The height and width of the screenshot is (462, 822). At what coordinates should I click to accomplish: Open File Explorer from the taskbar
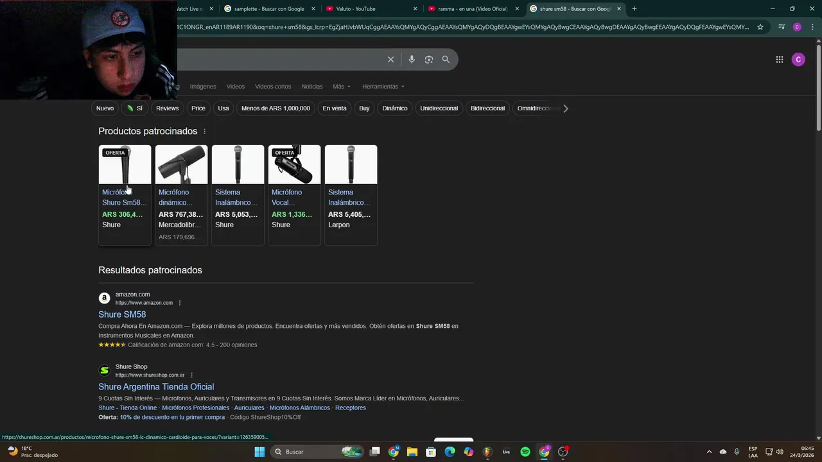coord(412,452)
